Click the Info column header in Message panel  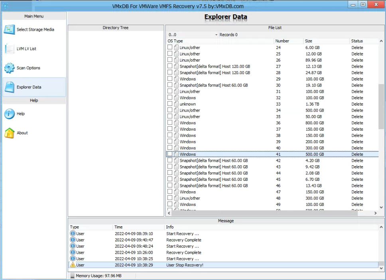tap(272, 227)
